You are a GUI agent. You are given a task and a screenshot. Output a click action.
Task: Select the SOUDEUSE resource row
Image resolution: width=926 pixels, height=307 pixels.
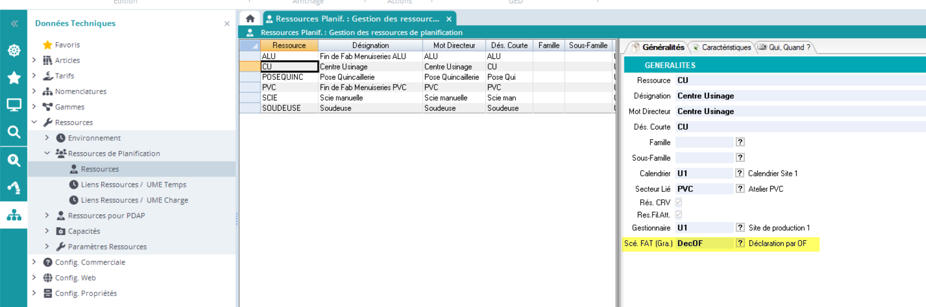281,108
